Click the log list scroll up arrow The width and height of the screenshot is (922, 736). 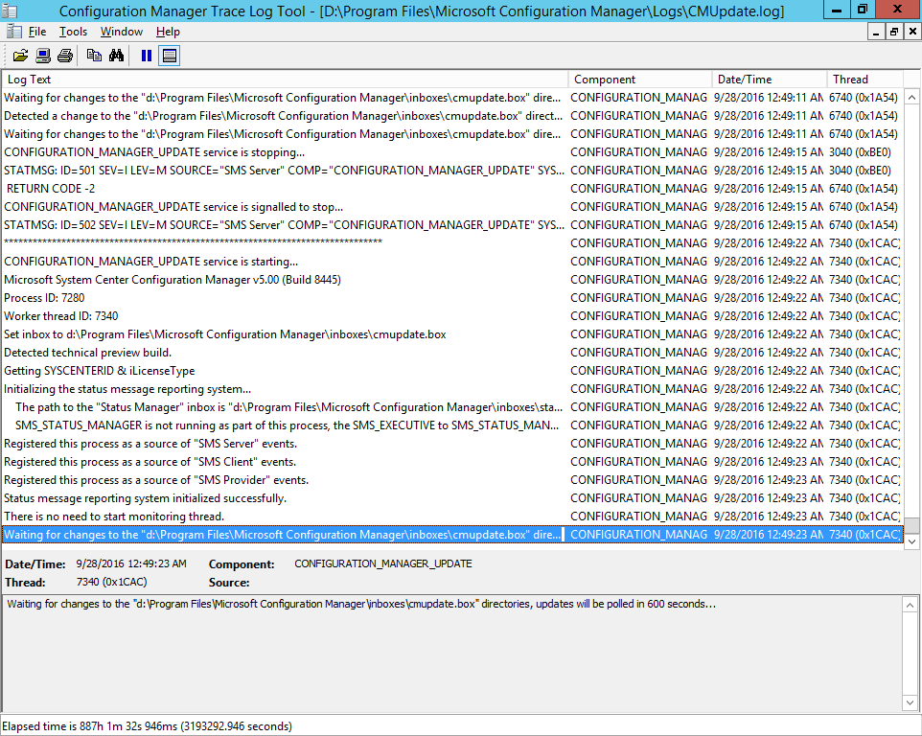tap(911, 97)
